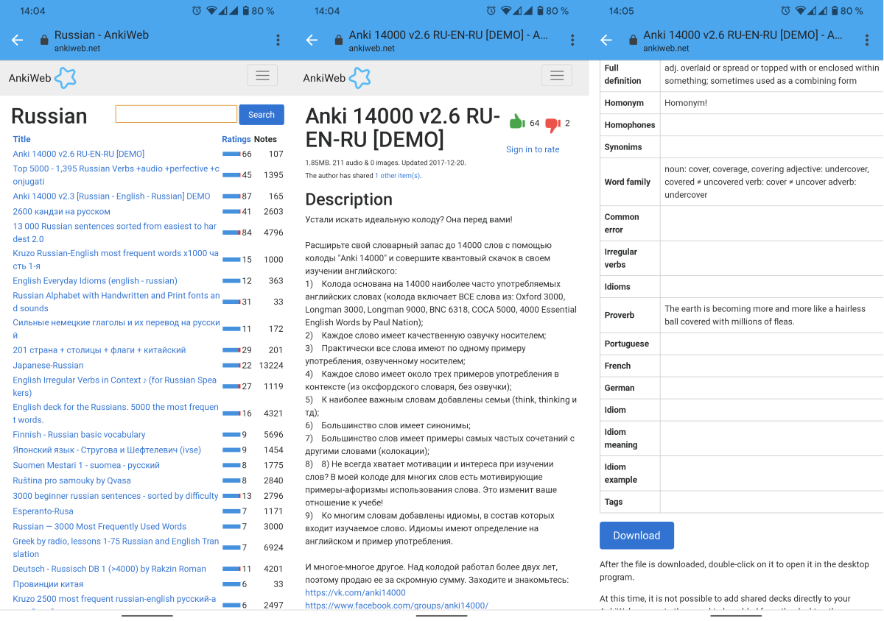Image resolution: width=884 pixels, height=621 pixels.
Task: Click rating bar for Esperanto-Rusa row
Action: tap(231, 511)
